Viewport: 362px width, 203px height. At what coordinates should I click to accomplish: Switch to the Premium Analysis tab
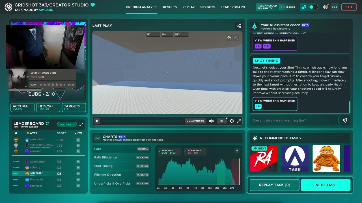tap(142, 7)
